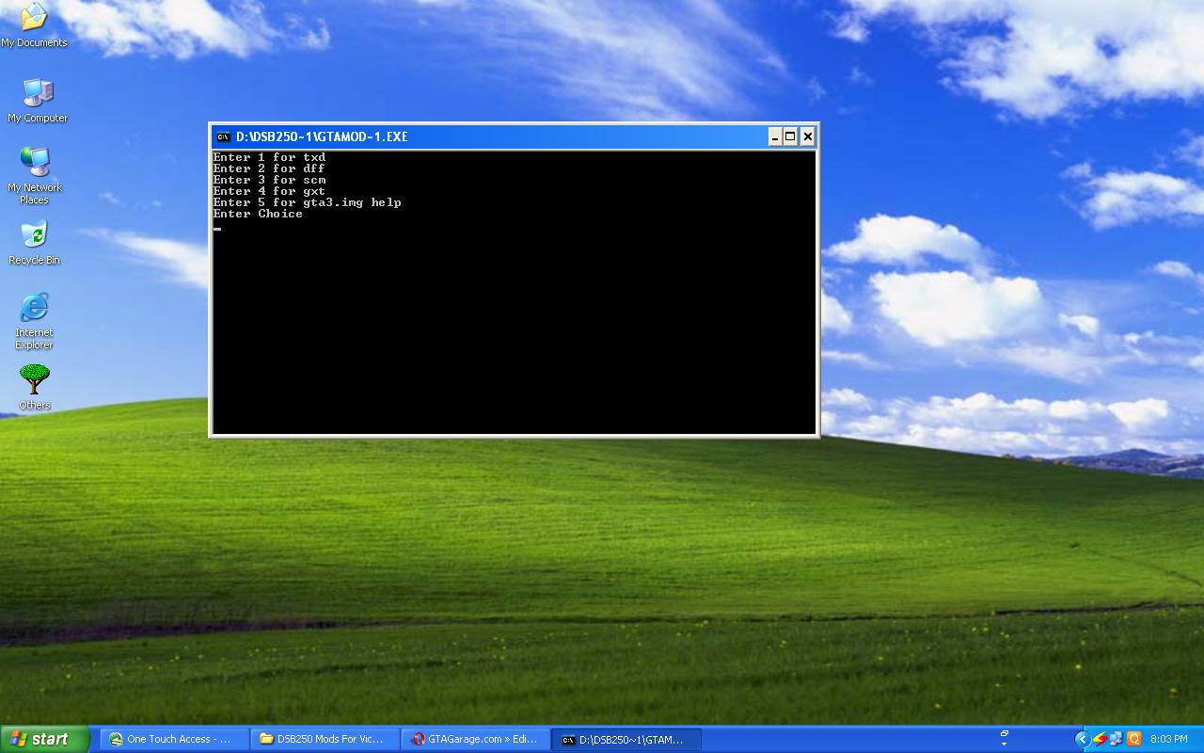The width and height of the screenshot is (1204, 753).
Task: Click My Network Places icon
Action: [x=35, y=163]
